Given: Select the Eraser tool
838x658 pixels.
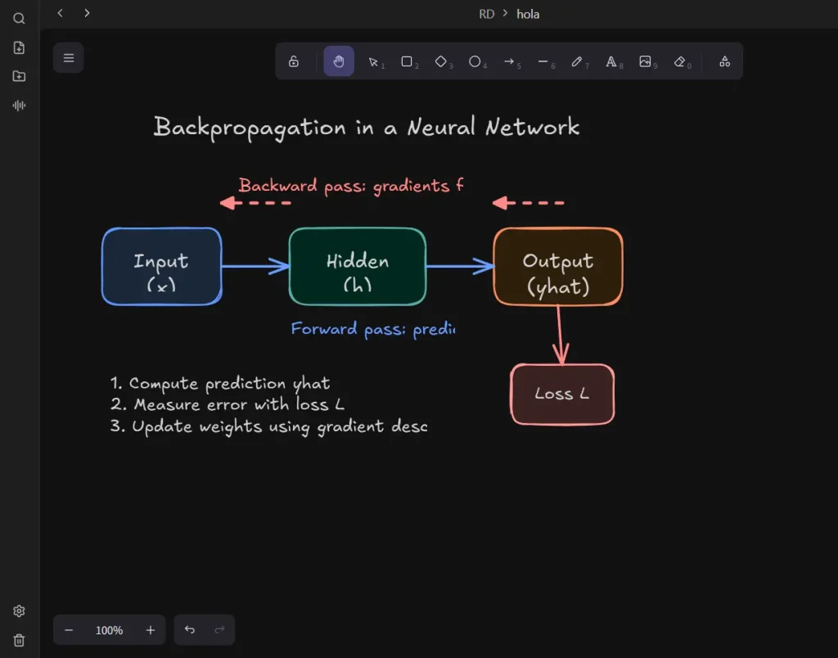Looking at the screenshot, I should [x=679, y=61].
